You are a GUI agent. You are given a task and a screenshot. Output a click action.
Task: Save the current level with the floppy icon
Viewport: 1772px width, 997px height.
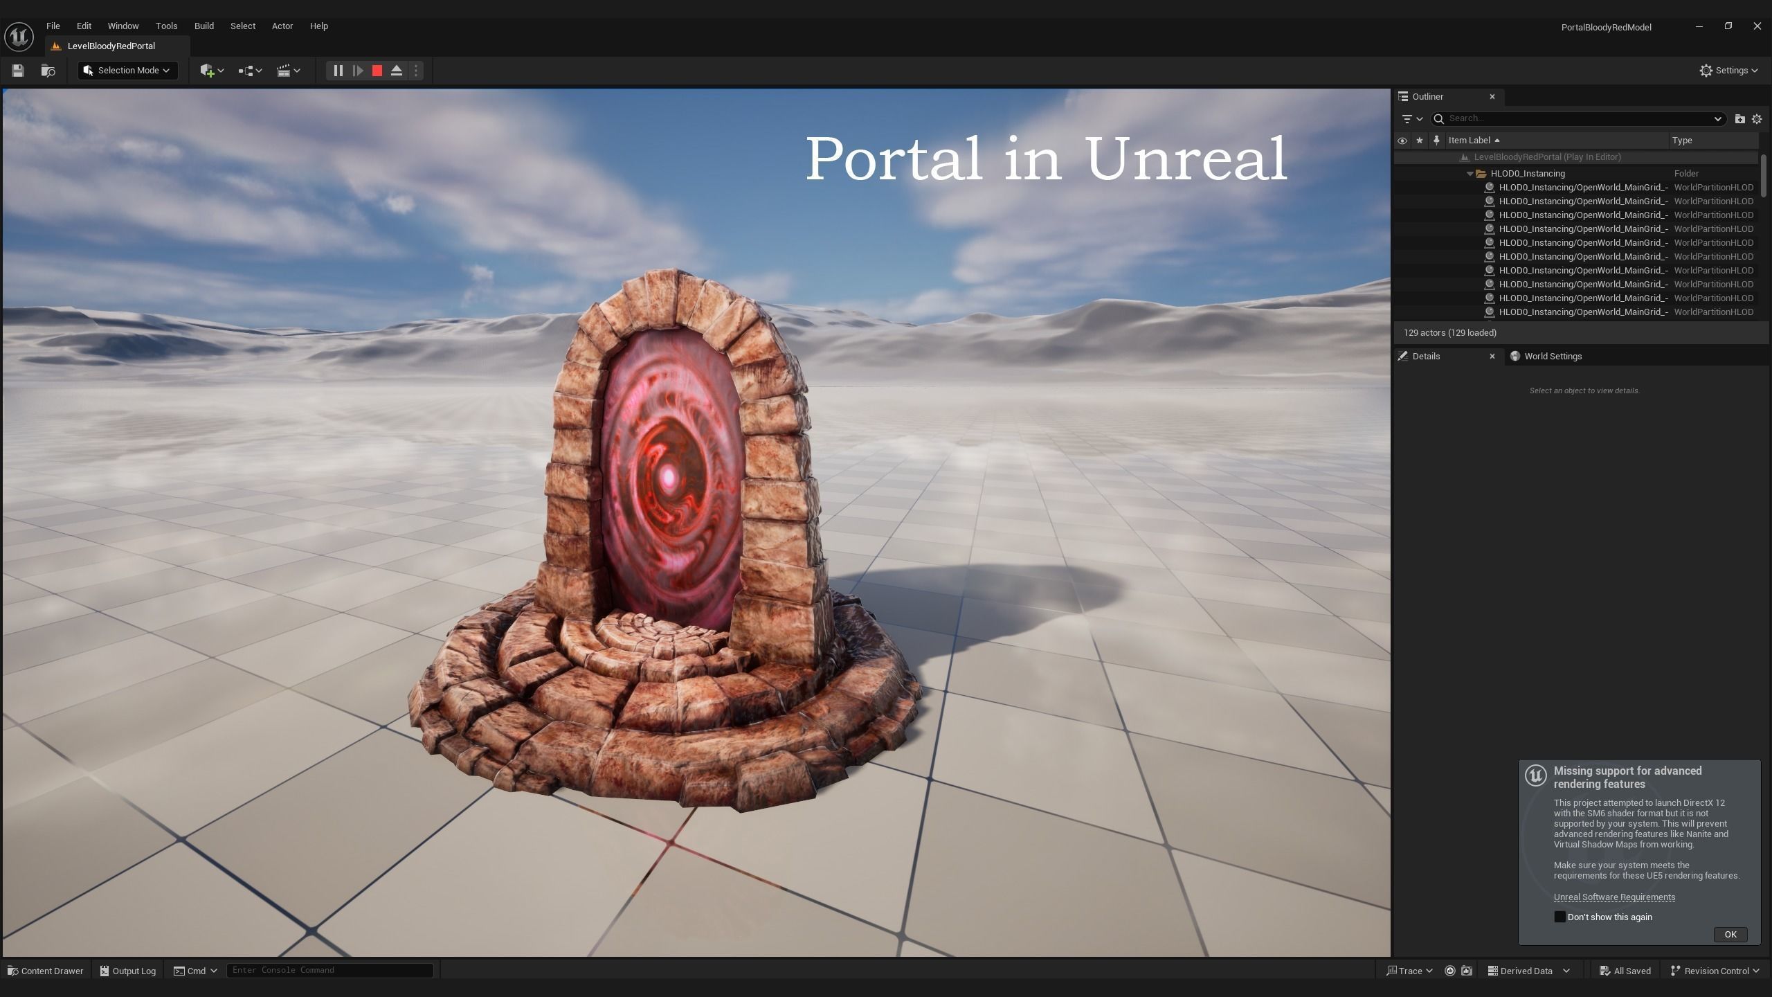coord(18,71)
